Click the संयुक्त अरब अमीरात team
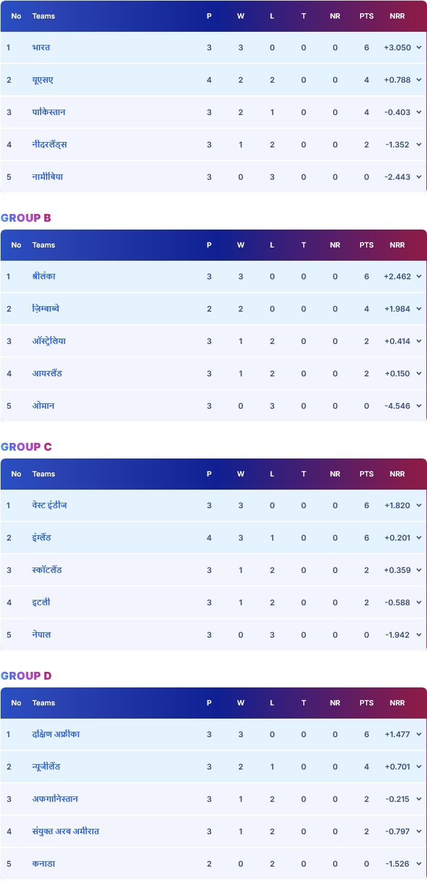427x890 pixels. click(x=66, y=831)
